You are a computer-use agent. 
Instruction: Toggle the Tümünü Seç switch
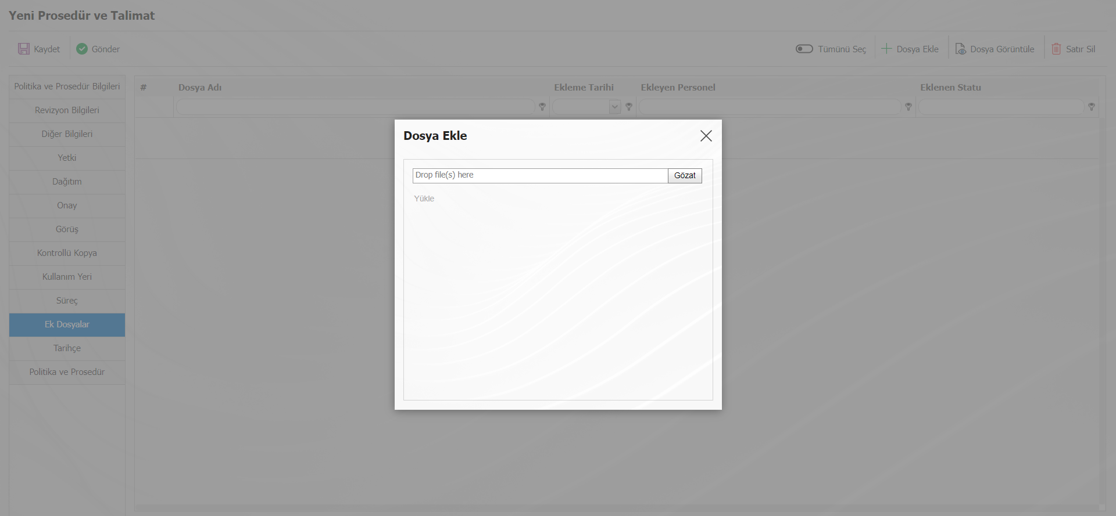tap(804, 49)
